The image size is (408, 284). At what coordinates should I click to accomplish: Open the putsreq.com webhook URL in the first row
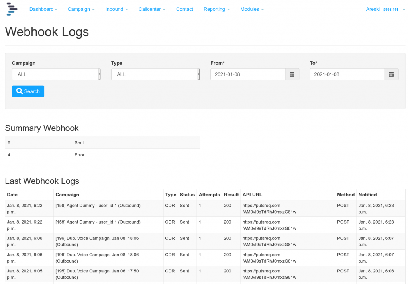(x=267, y=208)
